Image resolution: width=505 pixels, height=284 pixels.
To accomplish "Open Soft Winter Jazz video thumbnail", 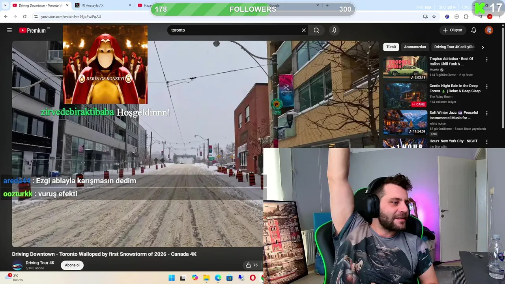I will pyautogui.click(x=405, y=122).
